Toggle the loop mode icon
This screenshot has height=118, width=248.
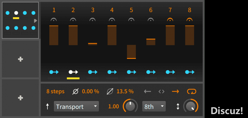click(x=191, y=91)
